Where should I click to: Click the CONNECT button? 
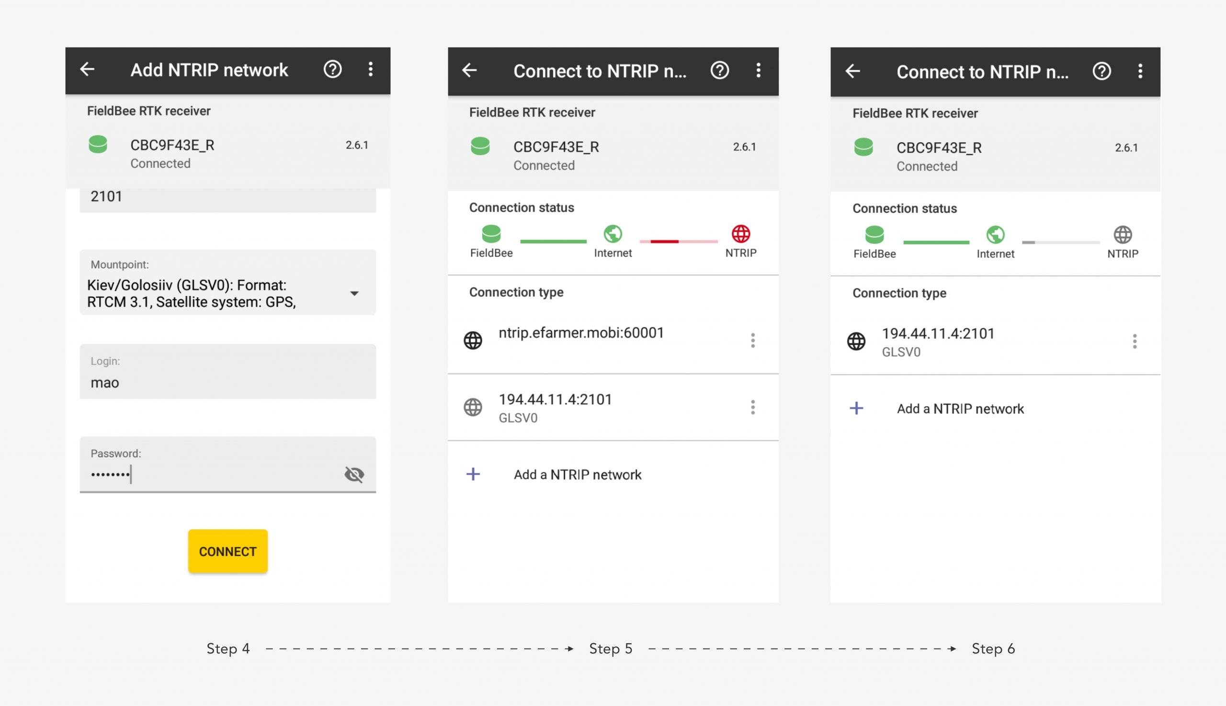[x=227, y=551]
